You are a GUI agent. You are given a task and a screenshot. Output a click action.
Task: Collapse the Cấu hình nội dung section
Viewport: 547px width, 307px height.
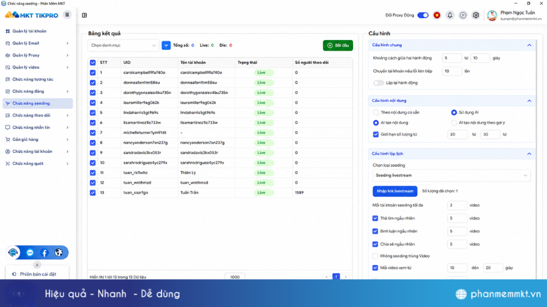pos(529,101)
